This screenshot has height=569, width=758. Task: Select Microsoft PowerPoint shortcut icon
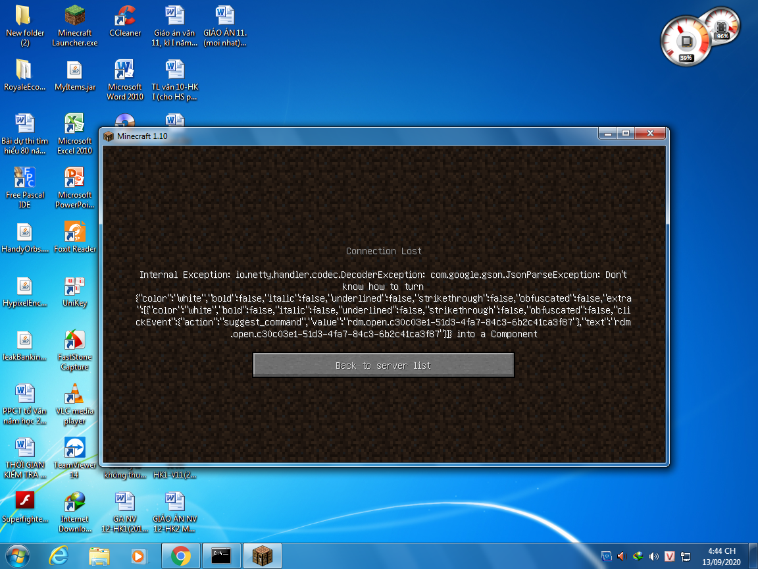click(75, 188)
